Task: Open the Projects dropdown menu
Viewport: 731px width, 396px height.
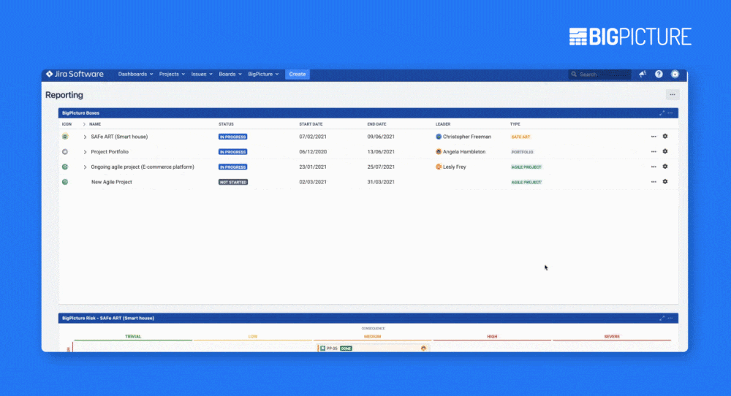Action: [172, 74]
